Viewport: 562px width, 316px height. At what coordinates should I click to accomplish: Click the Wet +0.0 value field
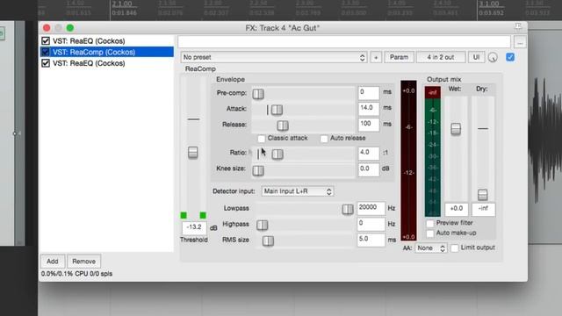pos(457,209)
